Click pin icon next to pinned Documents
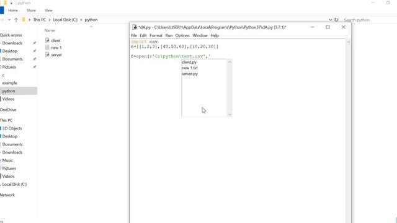The width and height of the screenshot is (397, 223). [35, 59]
